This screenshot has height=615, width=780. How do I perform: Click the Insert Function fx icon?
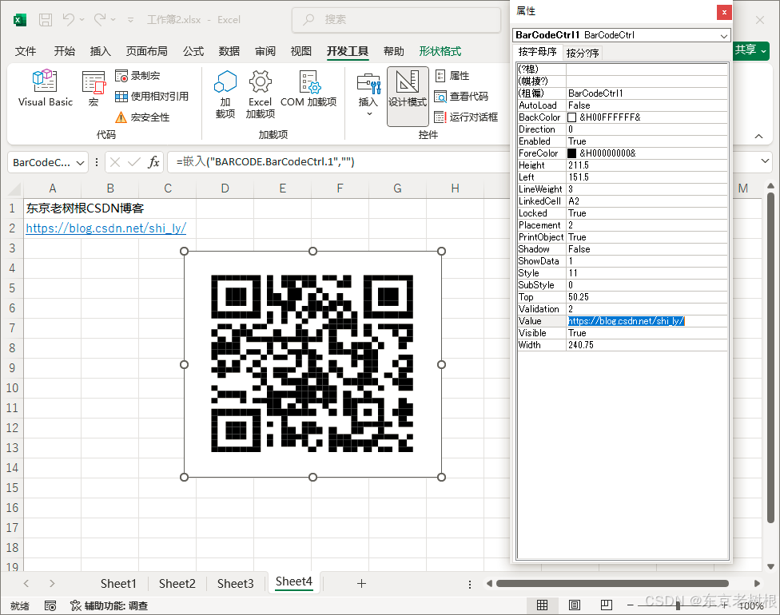(153, 162)
